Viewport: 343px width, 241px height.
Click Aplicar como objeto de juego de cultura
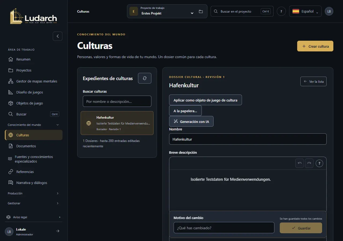tap(206, 100)
